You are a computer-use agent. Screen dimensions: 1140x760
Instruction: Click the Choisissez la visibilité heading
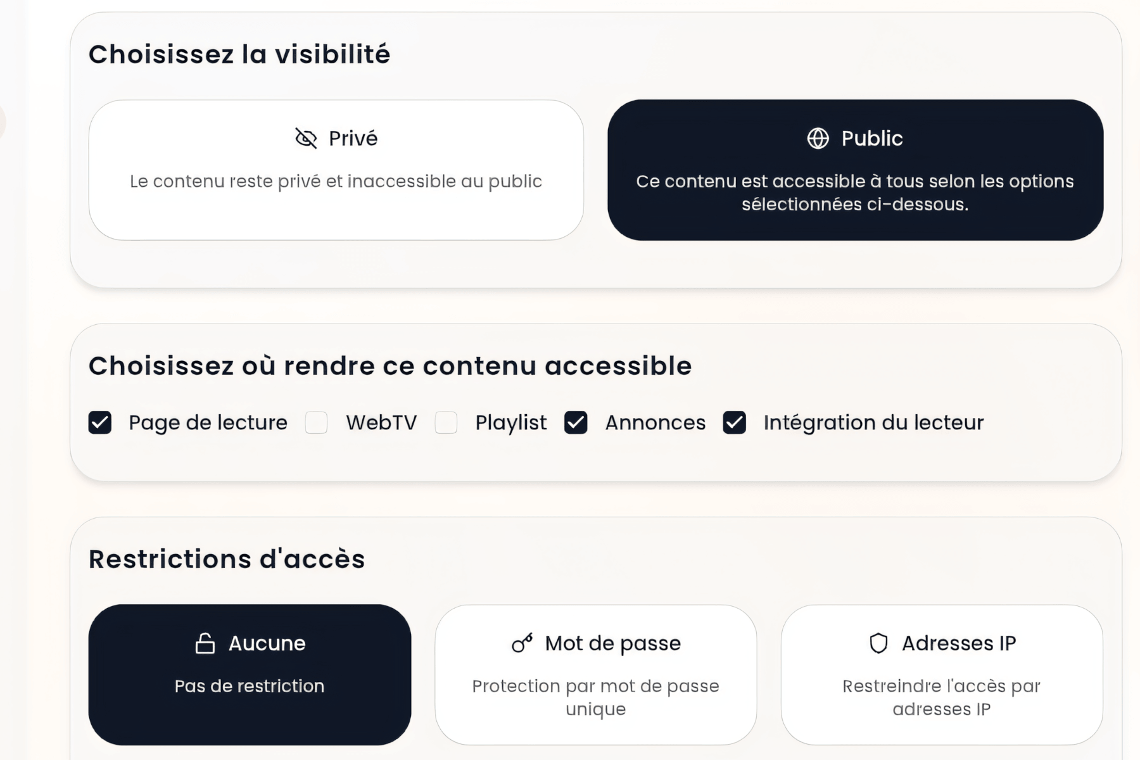click(241, 54)
